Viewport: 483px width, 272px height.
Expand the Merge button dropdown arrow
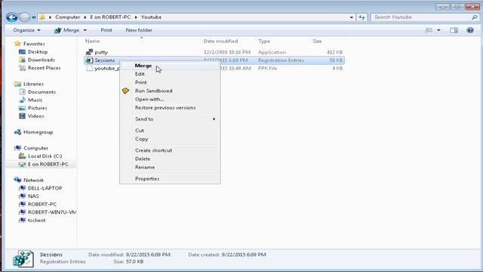point(85,30)
